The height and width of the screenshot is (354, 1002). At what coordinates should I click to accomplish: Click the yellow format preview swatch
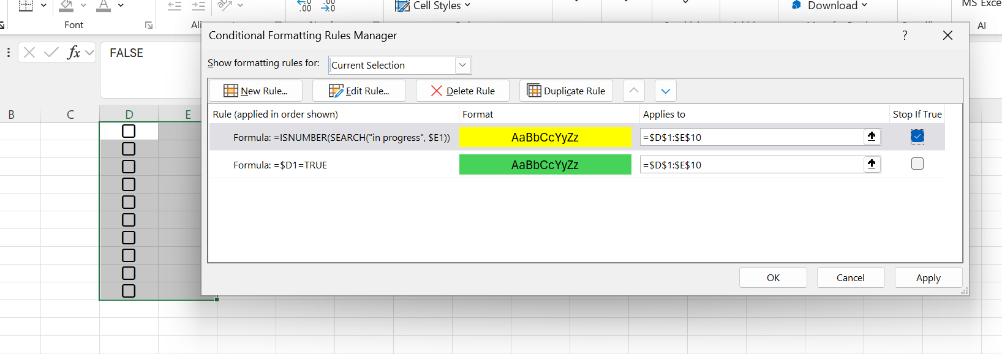[x=545, y=137]
